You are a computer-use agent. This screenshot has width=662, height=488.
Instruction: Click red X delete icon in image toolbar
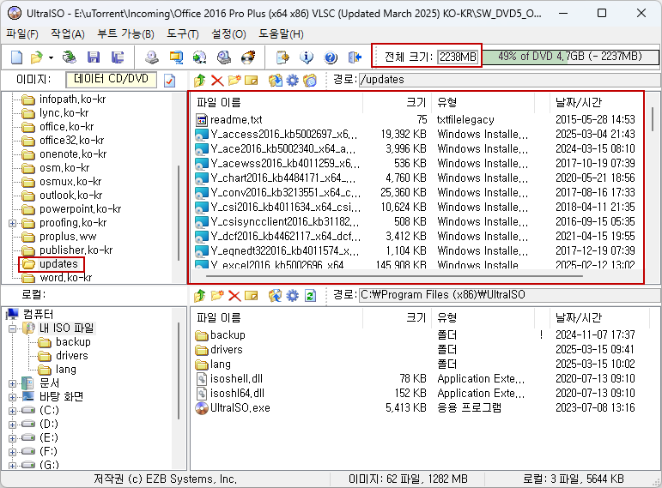point(217,80)
